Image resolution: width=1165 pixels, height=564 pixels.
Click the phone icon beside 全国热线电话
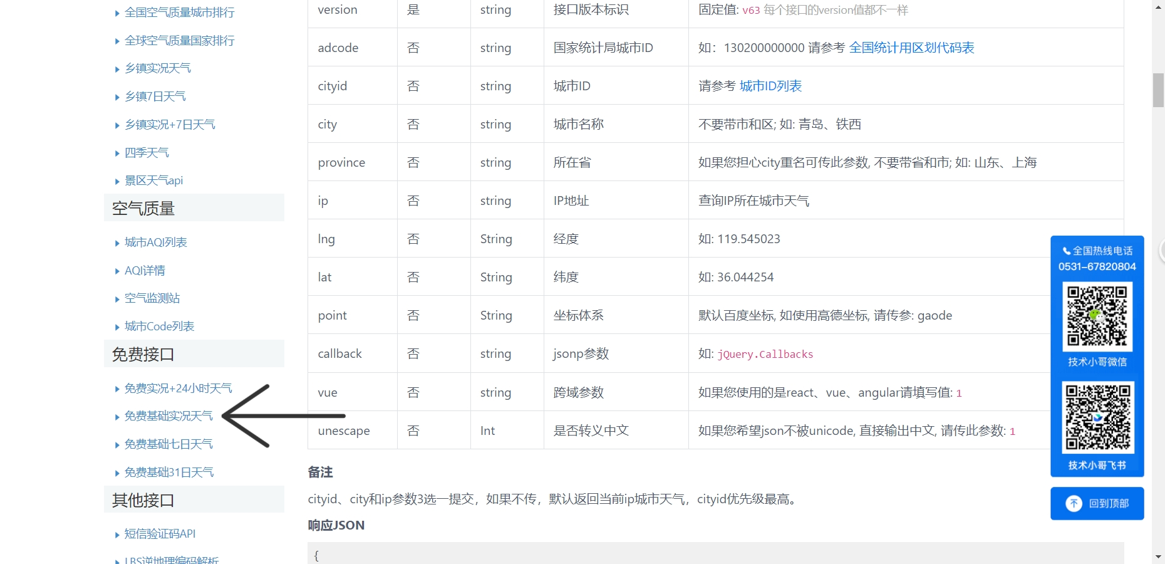tap(1067, 251)
